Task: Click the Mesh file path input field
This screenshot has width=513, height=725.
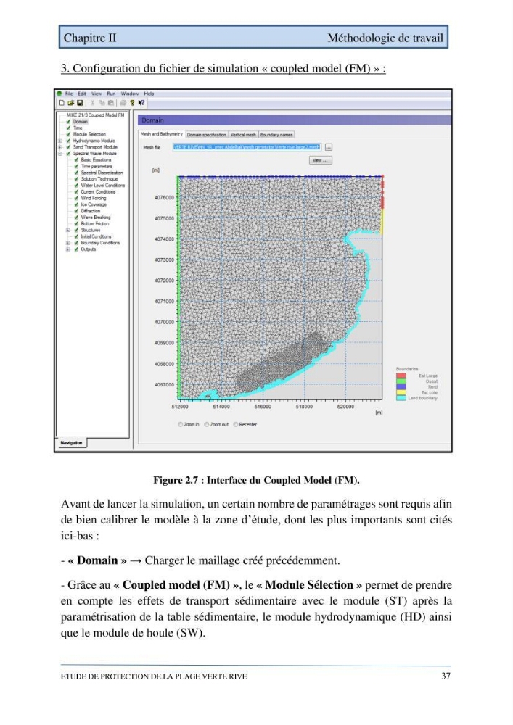Action: click(247, 147)
